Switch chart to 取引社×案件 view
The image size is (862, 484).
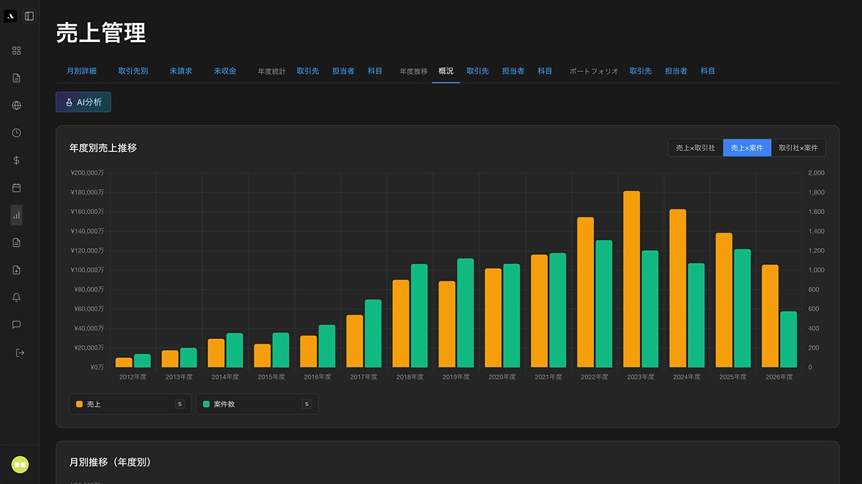click(x=798, y=148)
